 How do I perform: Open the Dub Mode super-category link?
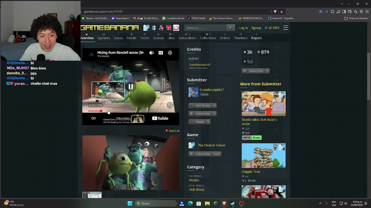(197, 190)
